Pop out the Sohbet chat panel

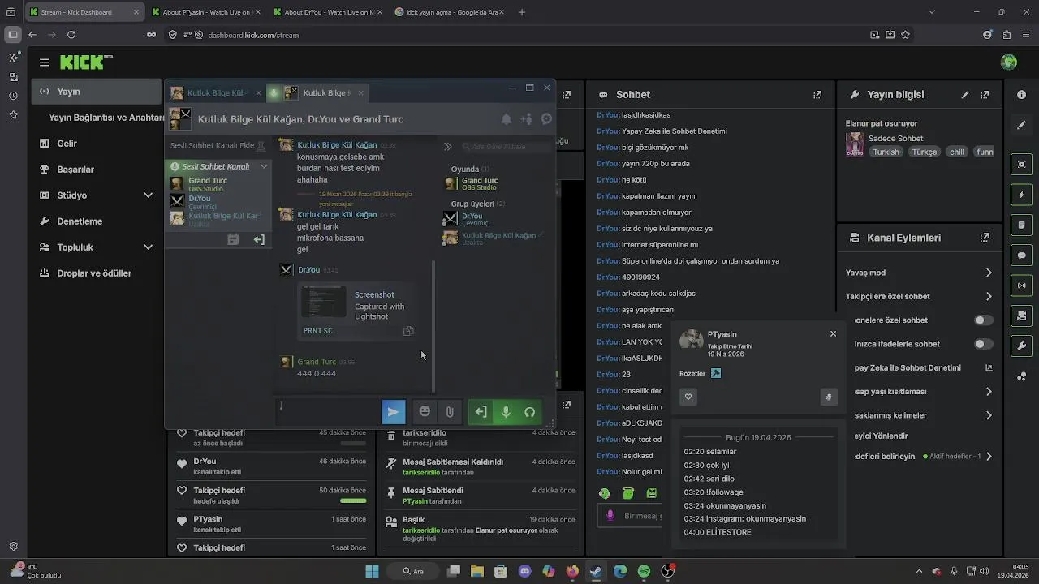[817, 95]
